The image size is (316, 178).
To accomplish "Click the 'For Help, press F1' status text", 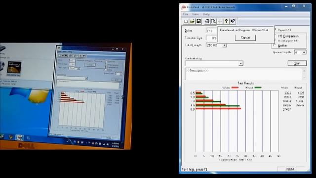I will [194, 169].
